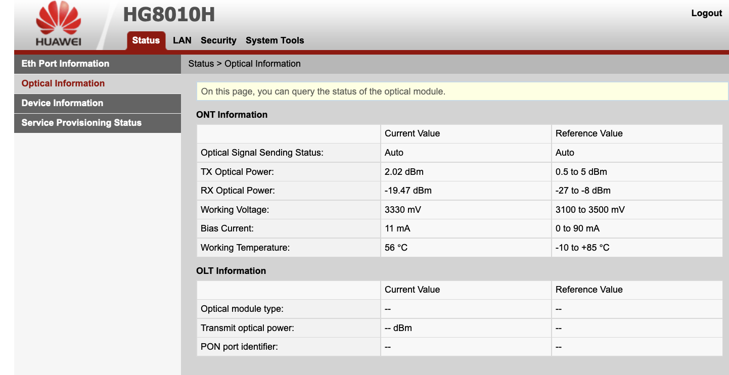Viewport: 729px width, 375px height.
Task: Click the Working Temperature 56 °C cell
Action: [x=466, y=248]
